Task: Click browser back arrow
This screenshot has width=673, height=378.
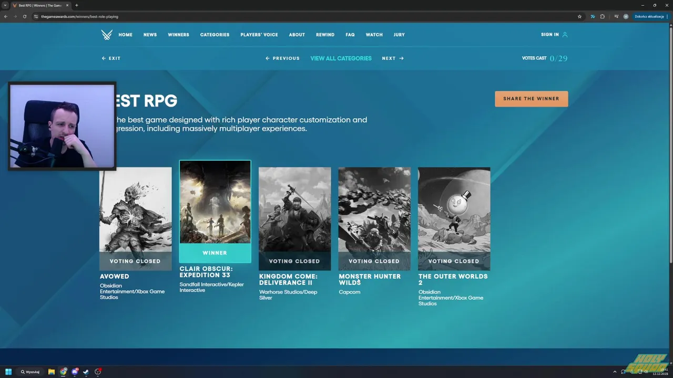Action: (x=6, y=16)
